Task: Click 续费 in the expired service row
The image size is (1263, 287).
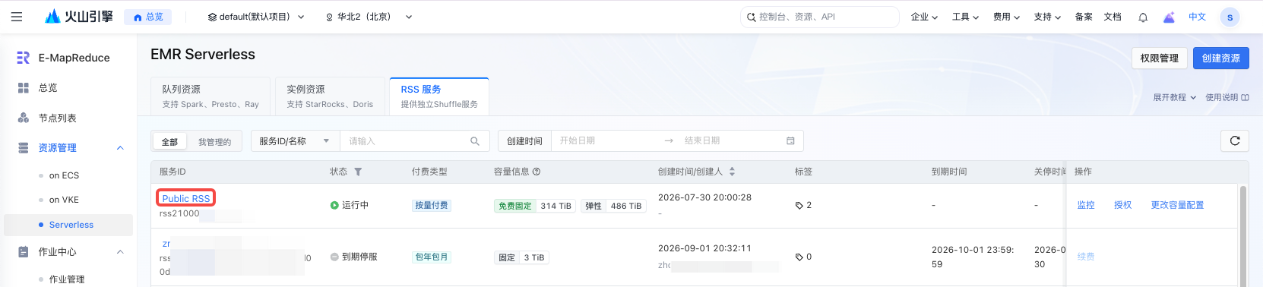Action: [x=1086, y=257]
